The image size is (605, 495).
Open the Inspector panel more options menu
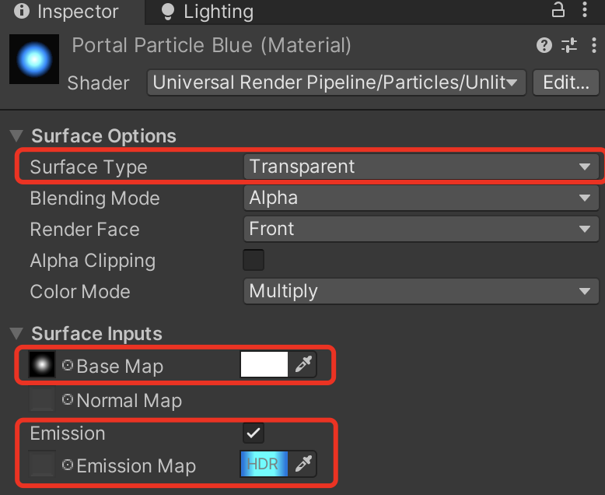(x=585, y=9)
